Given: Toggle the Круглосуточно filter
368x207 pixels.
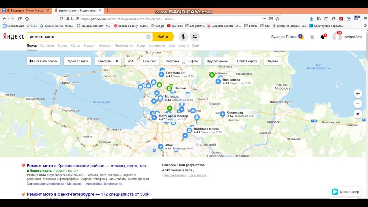Looking at the screenshot, I should (x=217, y=61).
